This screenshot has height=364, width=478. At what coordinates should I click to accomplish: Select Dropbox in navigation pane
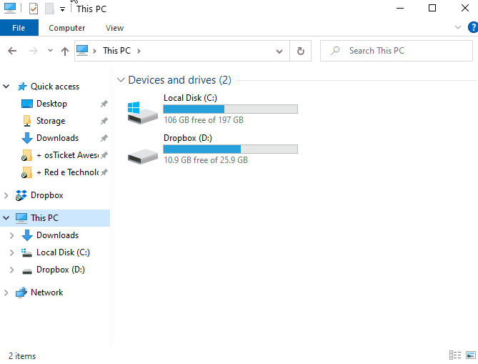click(47, 195)
